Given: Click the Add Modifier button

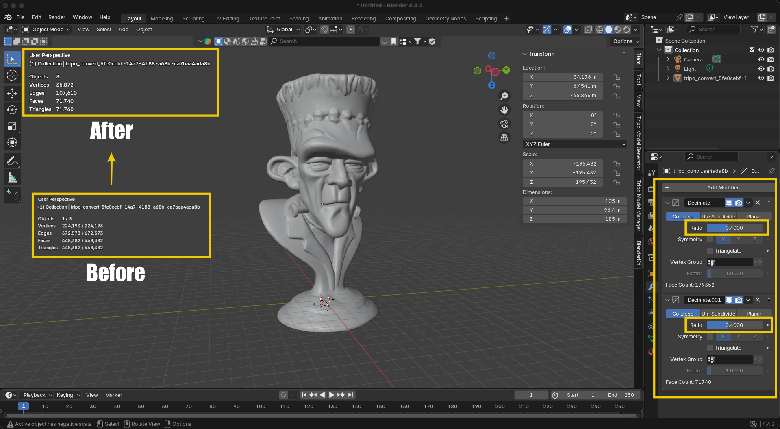Looking at the screenshot, I should (x=718, y=188).
